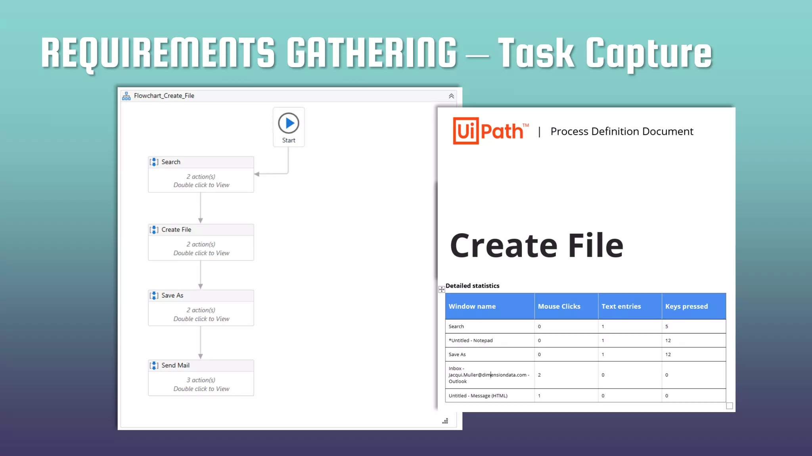
Task: Click the Send Mail sequence icon
Action: 154,365
